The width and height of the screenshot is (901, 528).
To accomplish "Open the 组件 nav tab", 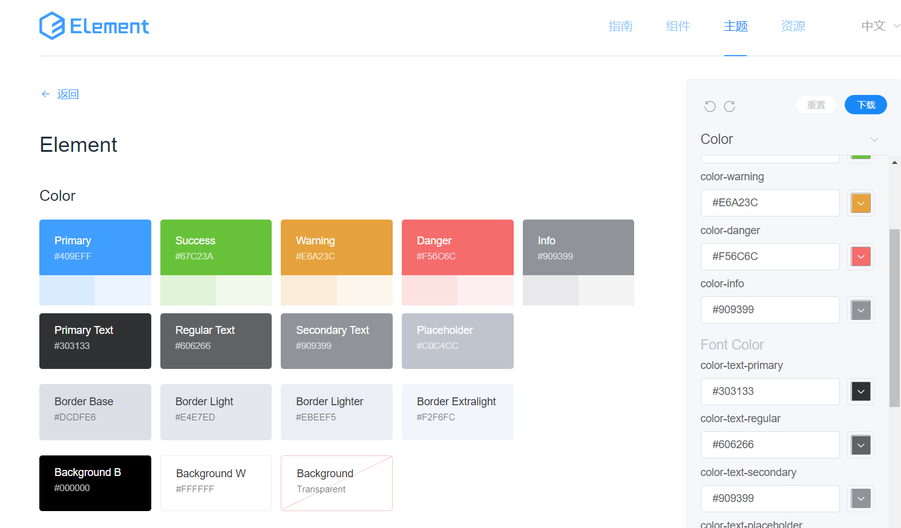I will (678, 26).
